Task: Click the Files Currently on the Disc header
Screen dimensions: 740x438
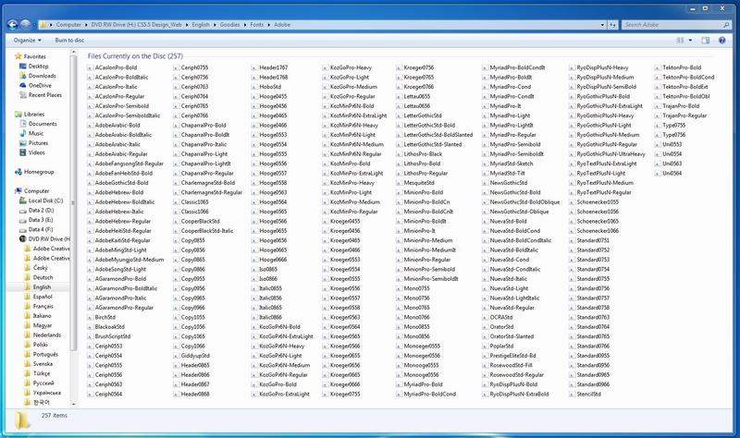Action: pyautogui.click(x=135, y=56)
